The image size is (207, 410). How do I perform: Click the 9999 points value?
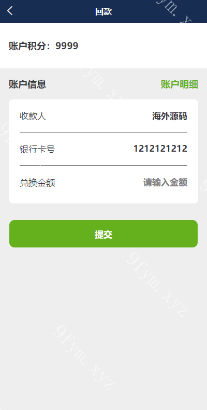tap(67, 46)
